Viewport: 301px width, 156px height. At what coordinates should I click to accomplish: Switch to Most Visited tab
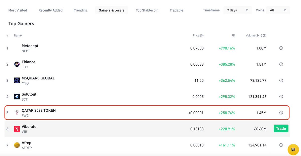18,10
